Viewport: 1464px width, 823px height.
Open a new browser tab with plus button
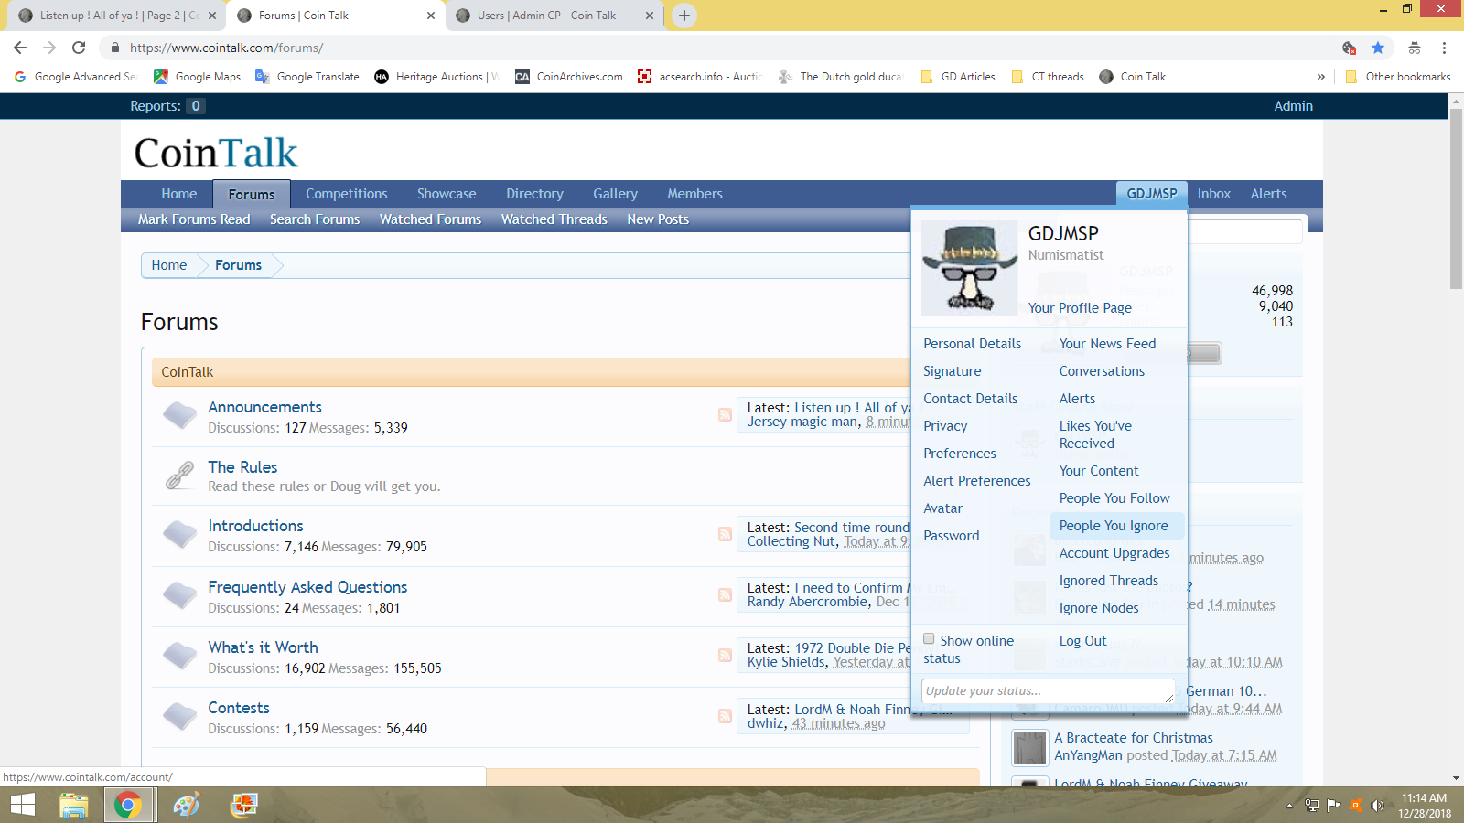[x=684, y=16]
